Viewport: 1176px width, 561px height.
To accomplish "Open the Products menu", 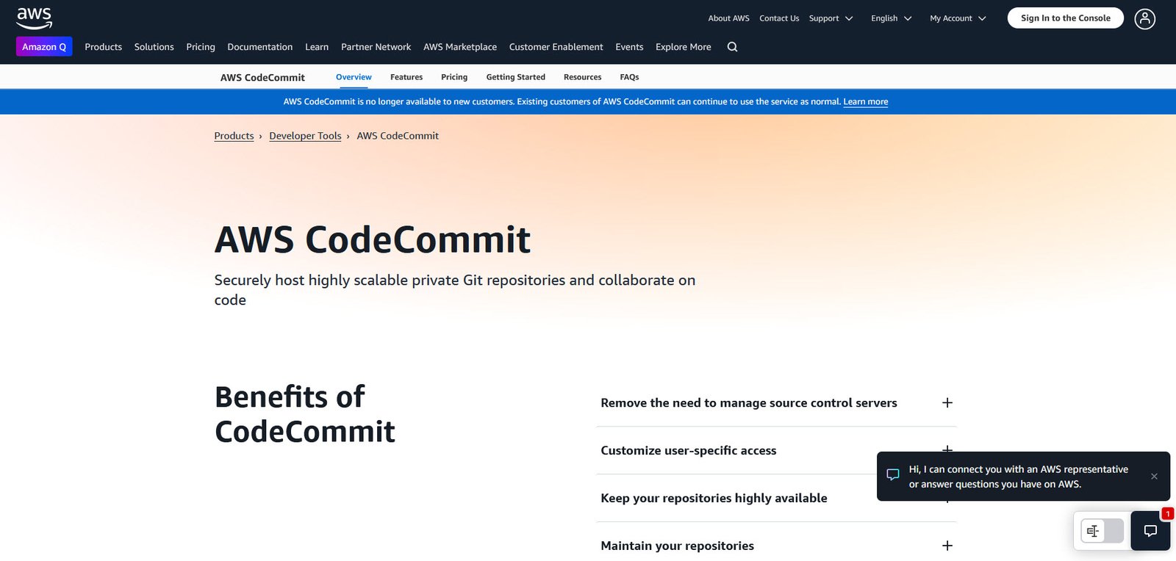I will pyautogui.click(x=103, y=47).
